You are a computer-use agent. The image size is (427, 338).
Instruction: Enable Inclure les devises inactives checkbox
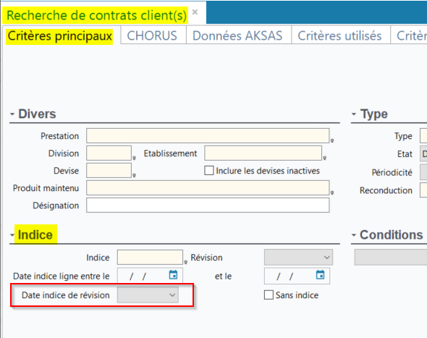(x=209, y=171)
